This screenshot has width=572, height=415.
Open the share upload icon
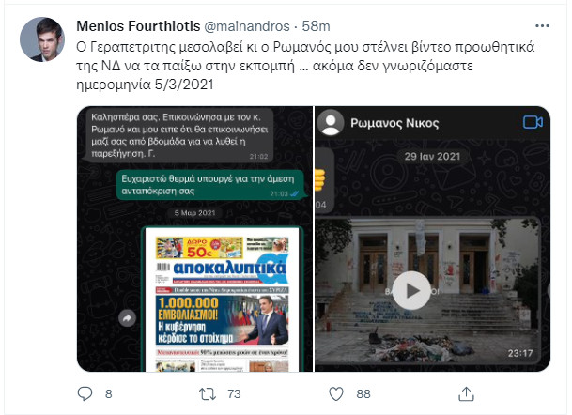click(x=466, y=393)
